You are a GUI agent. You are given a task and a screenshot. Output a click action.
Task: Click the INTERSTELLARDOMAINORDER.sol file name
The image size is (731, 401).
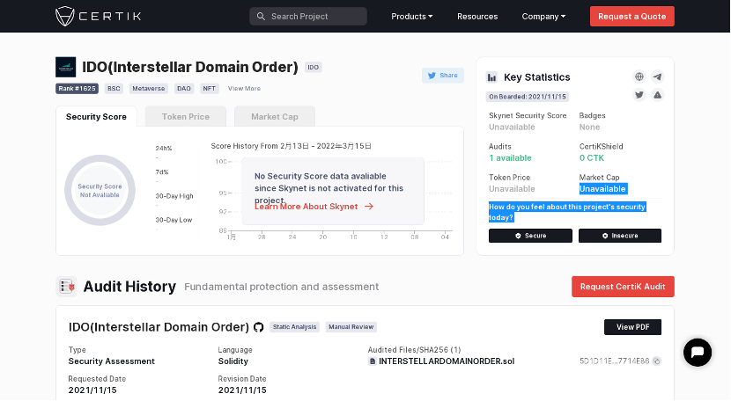(x=447, y=361)
